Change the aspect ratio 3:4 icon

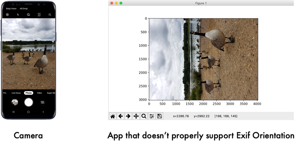click(x=39, y=14)
